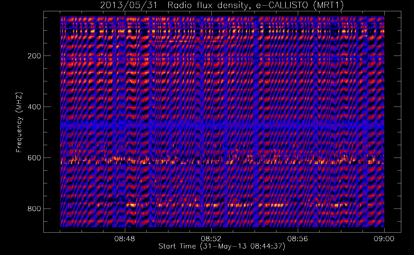This screenshot has width=414, height=255.
Task: Select the 400 frequency tick label
Action: 34,107
